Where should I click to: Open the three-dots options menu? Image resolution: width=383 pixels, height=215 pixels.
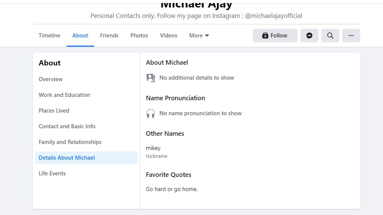pos(351,36)
